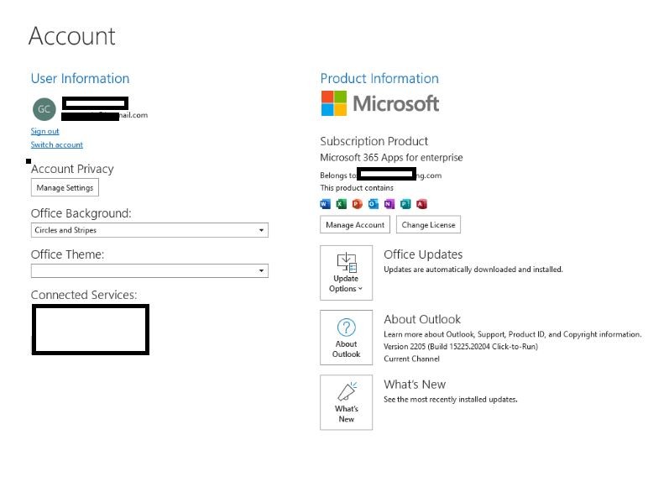Click the Excel app icon
This screenshot has width=648, height=482.
[x=342, y=204]
